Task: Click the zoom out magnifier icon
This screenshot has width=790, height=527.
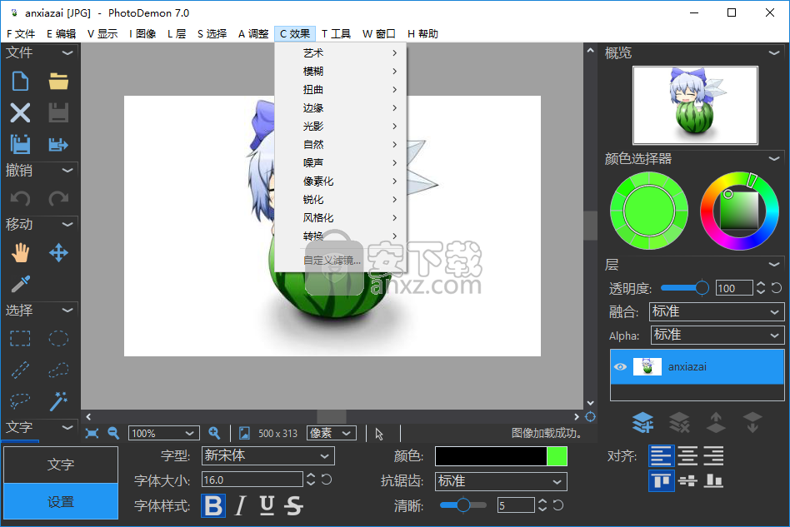Action: click(x=113, y=433)
